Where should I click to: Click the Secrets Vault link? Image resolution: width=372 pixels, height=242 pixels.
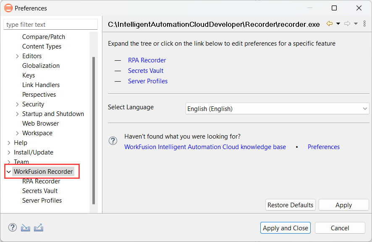(146, 71)
